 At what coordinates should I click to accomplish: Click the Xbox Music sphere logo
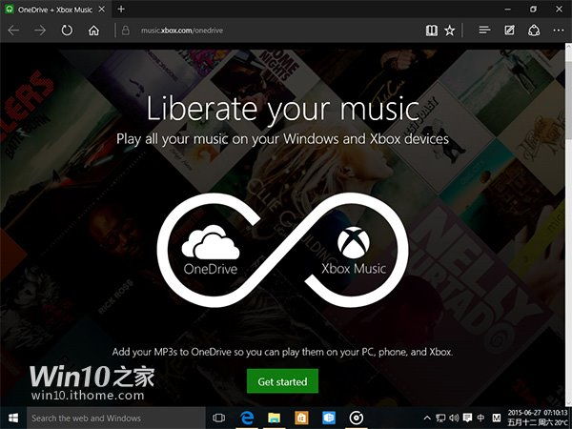click(x=354, y=242)
